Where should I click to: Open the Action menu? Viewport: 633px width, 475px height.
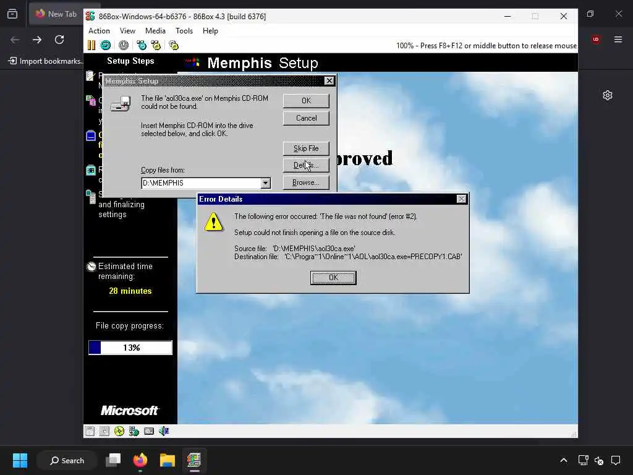99,31
